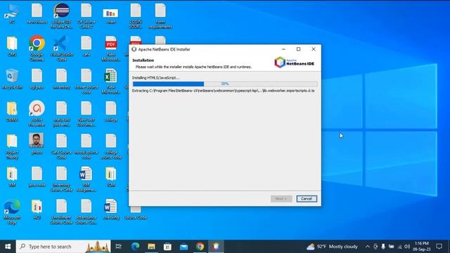Click the 'Installing HTML5/JavaScript...' status text

pos(155,78)
